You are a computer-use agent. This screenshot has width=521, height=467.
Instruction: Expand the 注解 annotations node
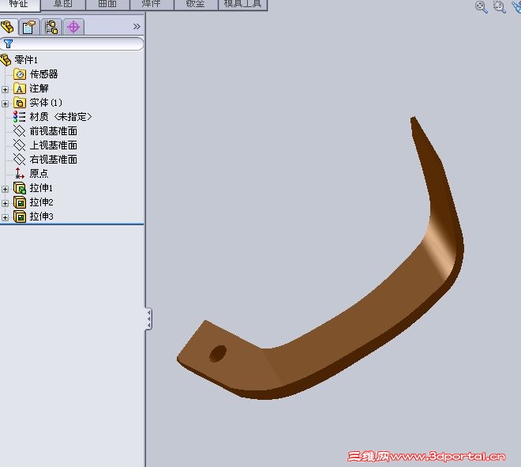click(5, 89)
